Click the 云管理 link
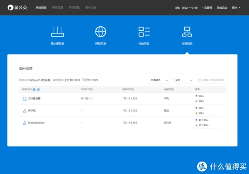Screen dimensions: 249x174 (206, 7)
